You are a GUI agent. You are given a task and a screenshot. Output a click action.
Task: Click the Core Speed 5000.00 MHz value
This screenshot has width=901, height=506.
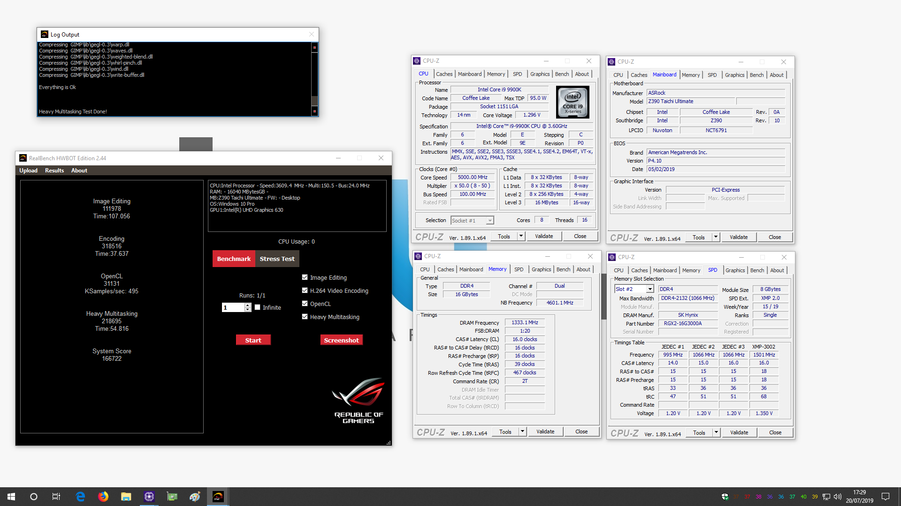click(x=473, y=177)
